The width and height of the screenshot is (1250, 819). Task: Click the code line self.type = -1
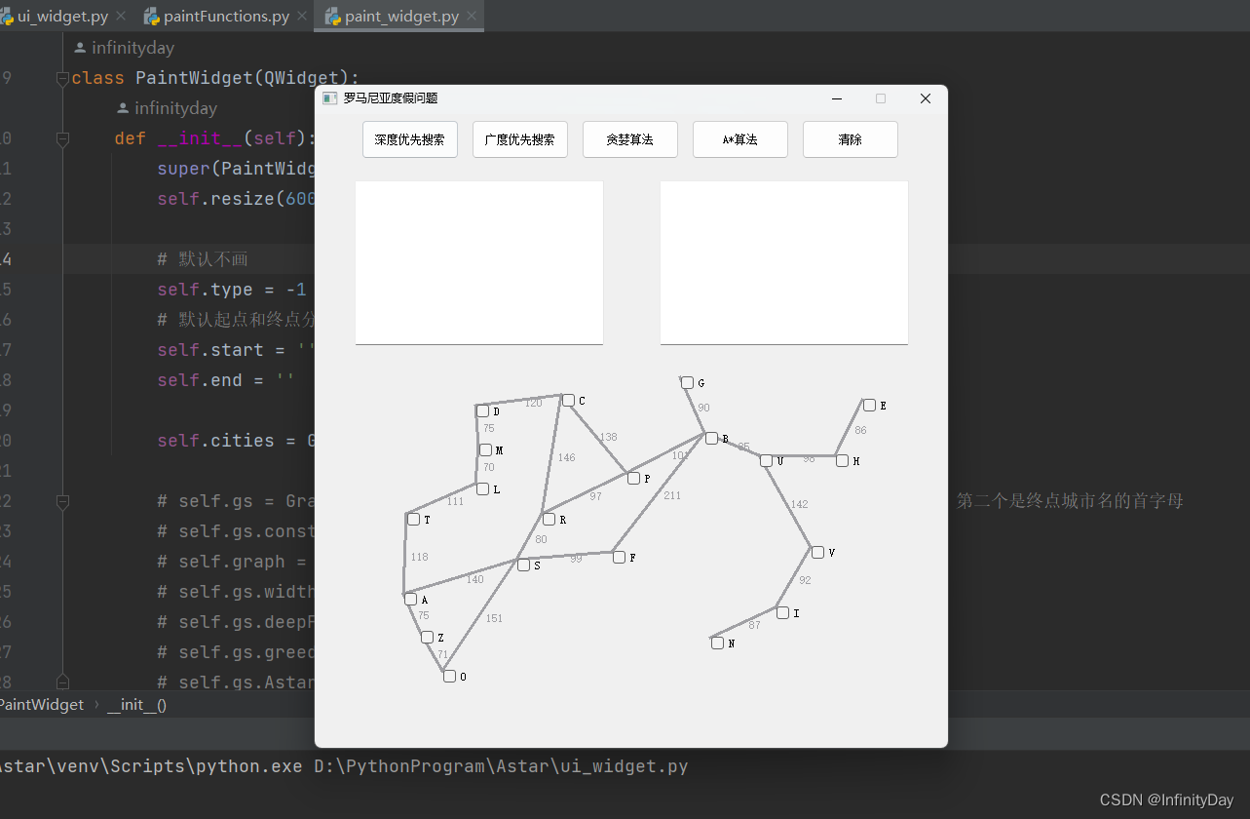click(232, 290)
